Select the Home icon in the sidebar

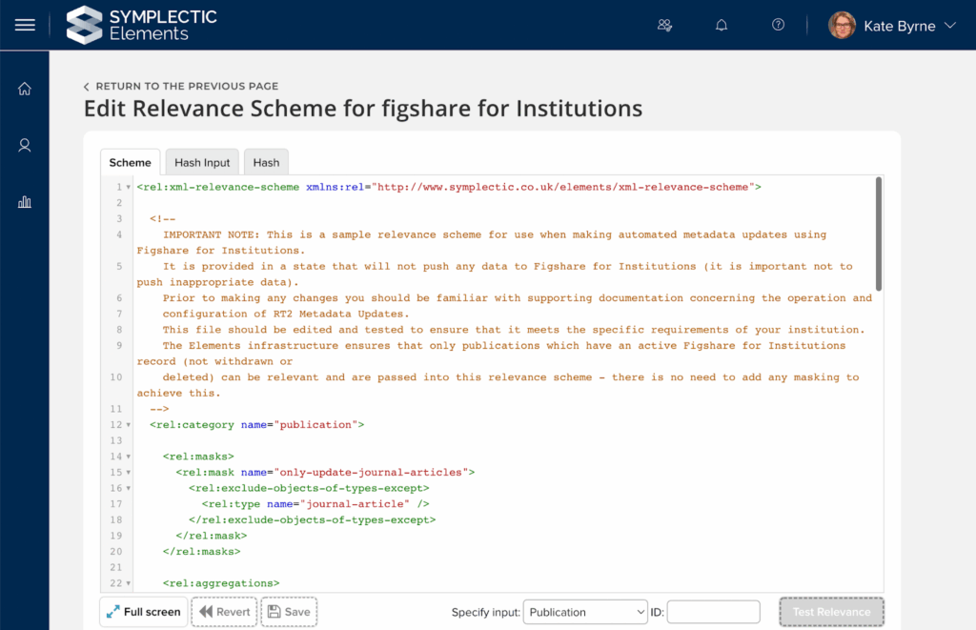[x=24, y=88]
